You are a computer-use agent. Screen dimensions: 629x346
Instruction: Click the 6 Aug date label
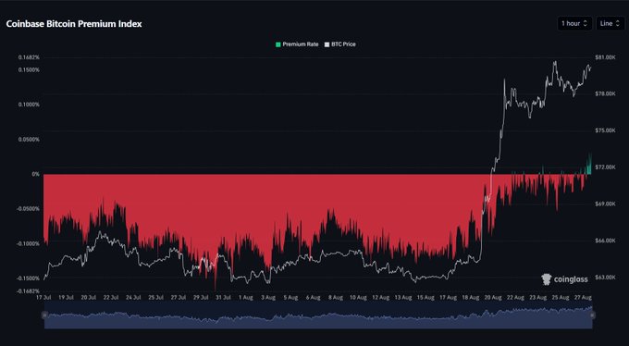313,298
